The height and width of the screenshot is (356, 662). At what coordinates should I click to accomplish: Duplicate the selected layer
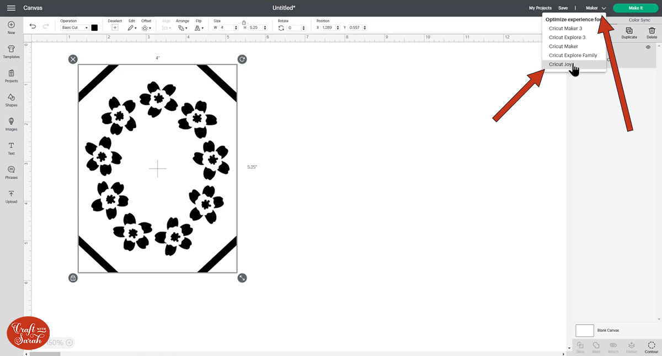point(629,32)
